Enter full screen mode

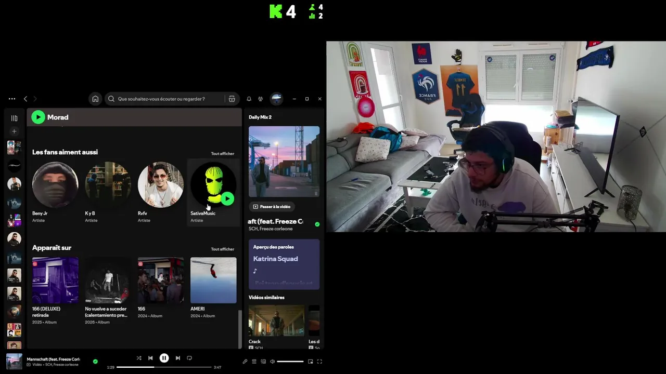[320, 362]
